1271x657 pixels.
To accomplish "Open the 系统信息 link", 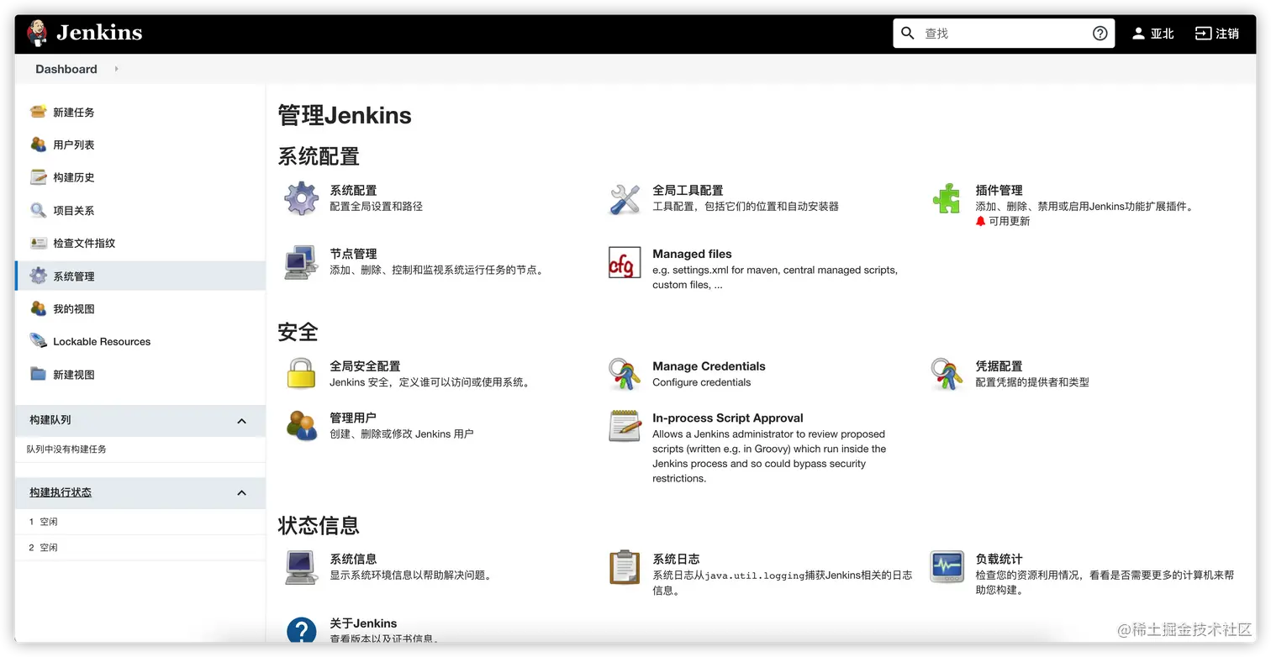I will [353, 559].
